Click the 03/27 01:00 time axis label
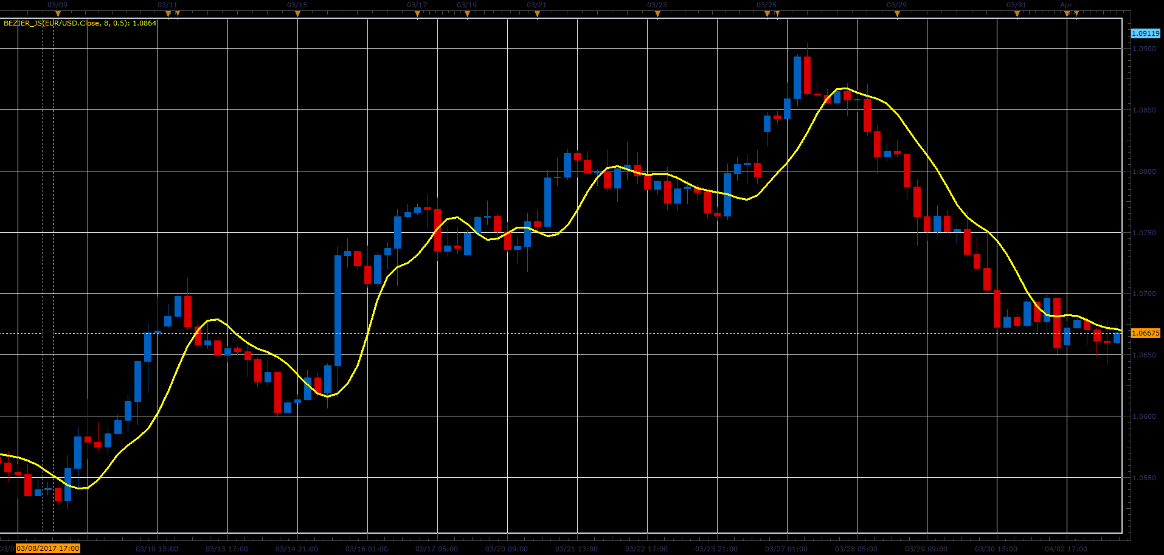The width and height of the screenshot is (1164, 555). click(786, 549)
